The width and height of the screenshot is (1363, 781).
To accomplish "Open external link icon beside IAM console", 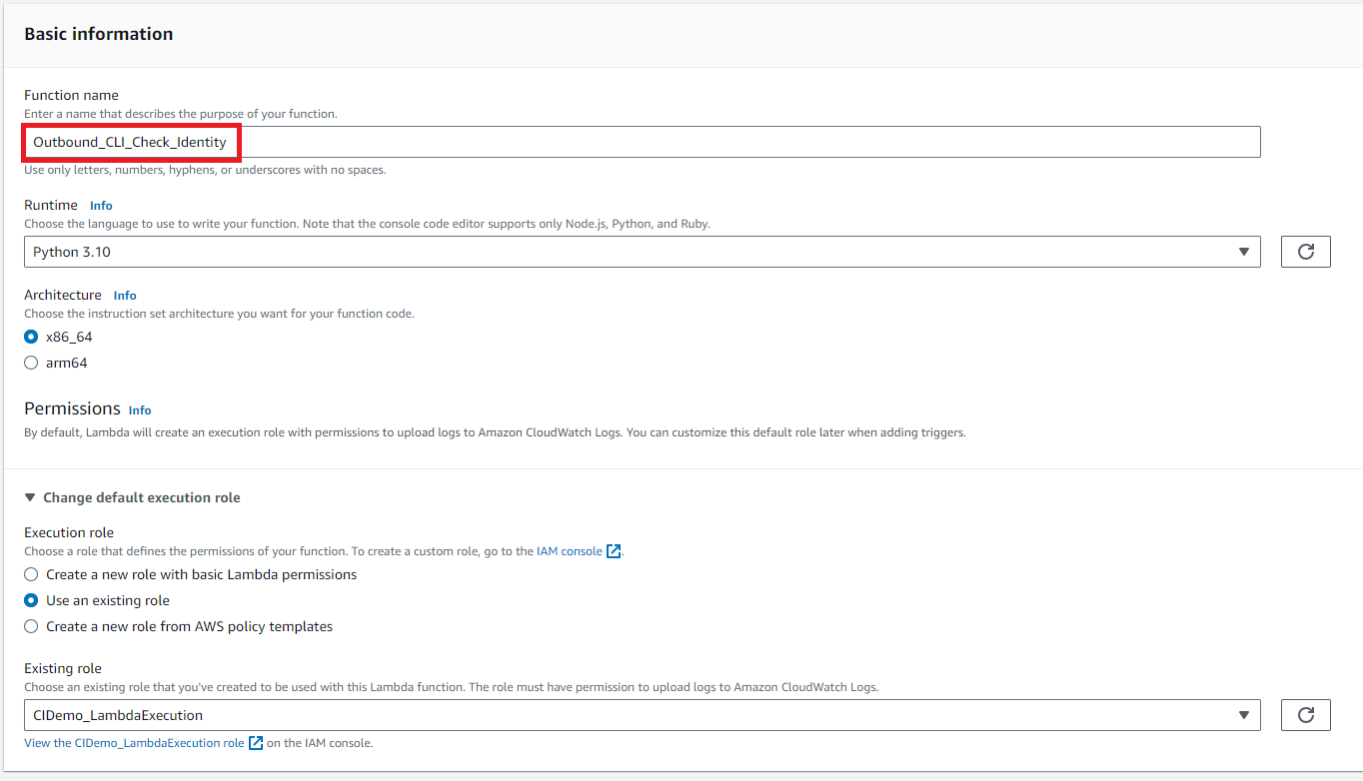I will [x=614, y=551].
